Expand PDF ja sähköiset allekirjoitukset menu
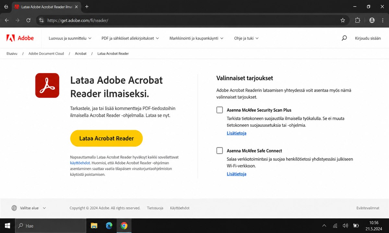The width and height of the screenshot is (389, 233). [130, 38]
